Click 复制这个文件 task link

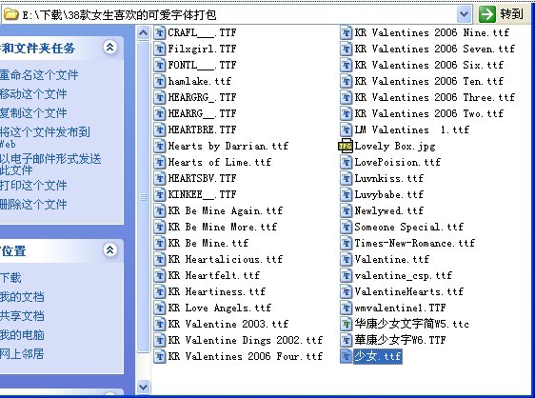click(x=33, y=113)
